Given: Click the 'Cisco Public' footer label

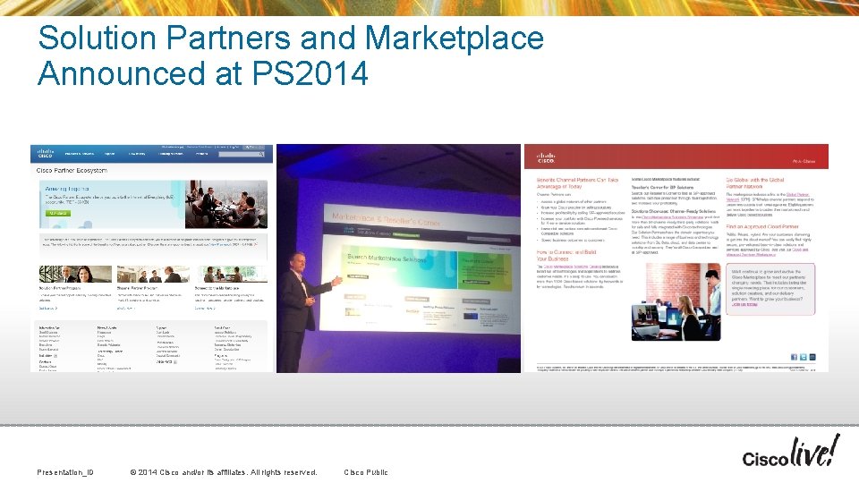Looking at the screenshot, I should click(x=366, y=472).
